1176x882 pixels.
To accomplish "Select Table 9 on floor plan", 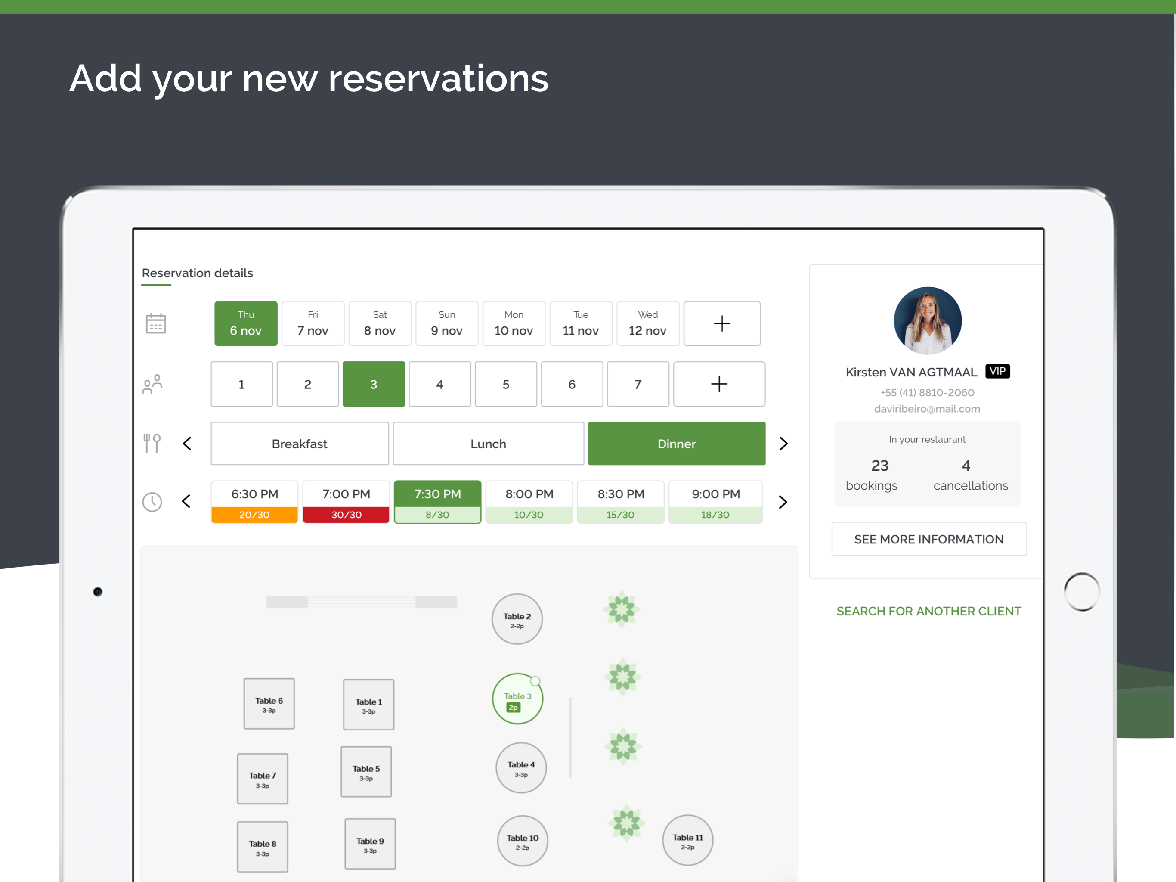I will (x=370, y=844).
